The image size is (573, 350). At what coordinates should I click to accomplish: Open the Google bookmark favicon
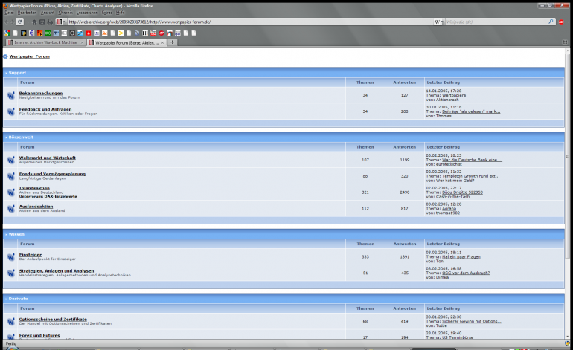click(7, 33)
